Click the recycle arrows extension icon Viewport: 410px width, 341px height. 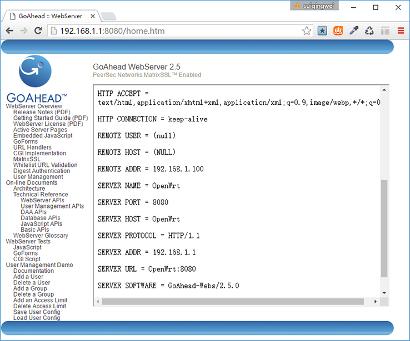point(369,31)
